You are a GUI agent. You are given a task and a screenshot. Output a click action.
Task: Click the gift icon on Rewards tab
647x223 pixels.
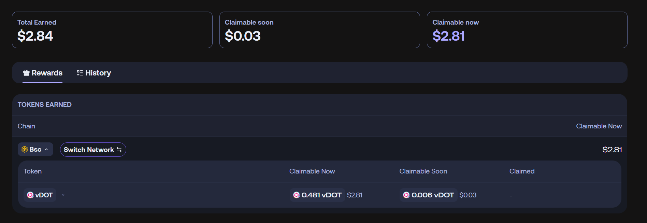tap(26, 73)
